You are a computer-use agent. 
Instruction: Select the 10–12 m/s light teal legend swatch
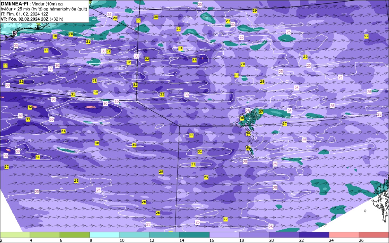point(135,235)
